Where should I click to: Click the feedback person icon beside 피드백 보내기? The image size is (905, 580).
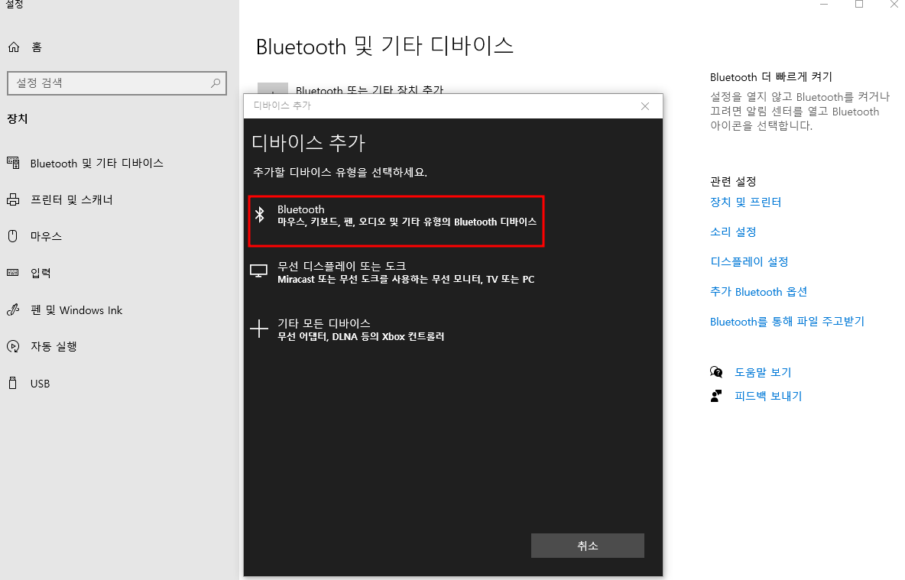pyautogui.click(x=716, y=396)
